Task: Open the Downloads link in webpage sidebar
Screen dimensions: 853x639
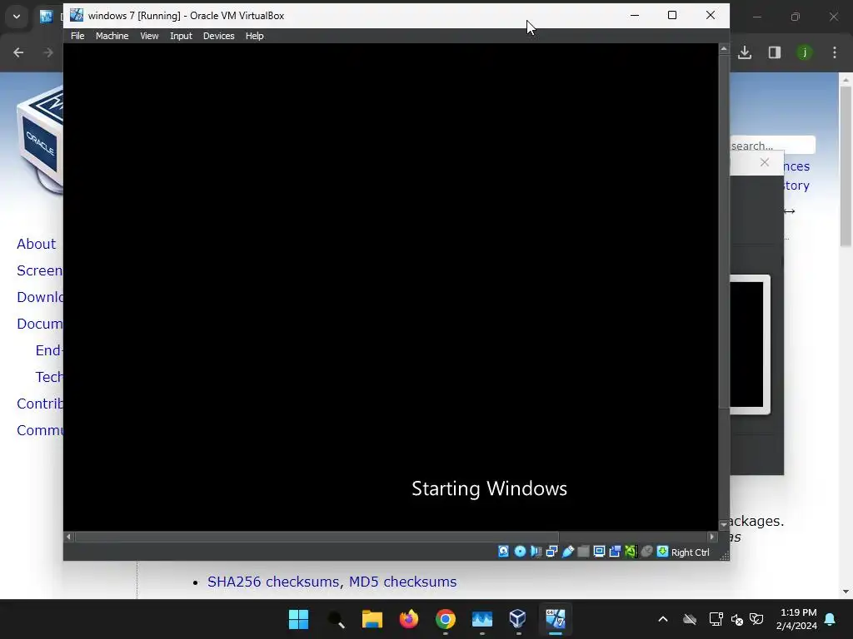Action: coord(40,297)
